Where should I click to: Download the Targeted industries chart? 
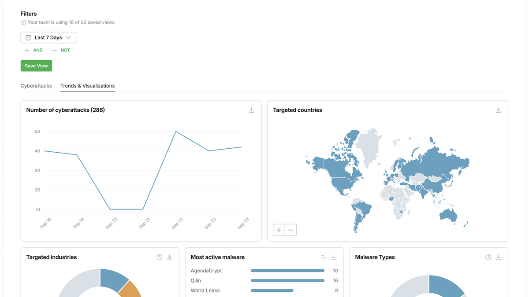169,257
